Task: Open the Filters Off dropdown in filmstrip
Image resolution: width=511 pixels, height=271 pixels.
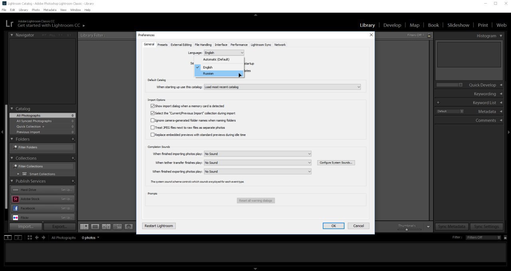Action: 483,238
